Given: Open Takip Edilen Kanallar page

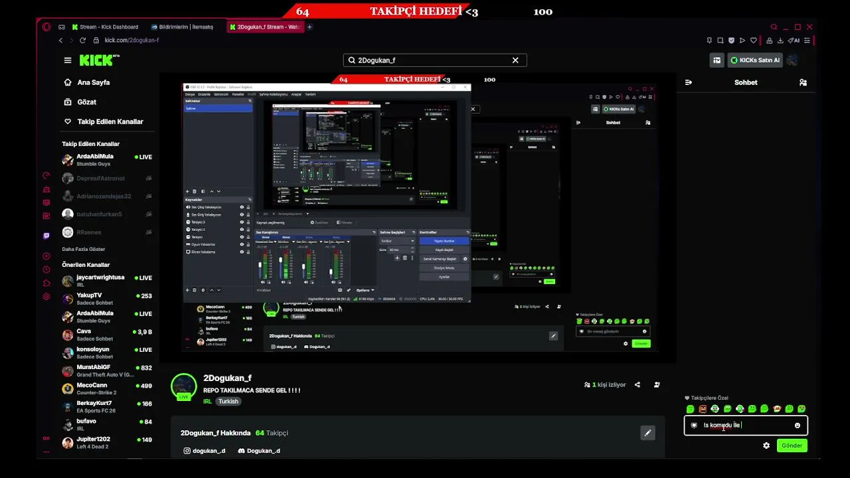Looking at the screenshot, I should (x=103, y=121).
